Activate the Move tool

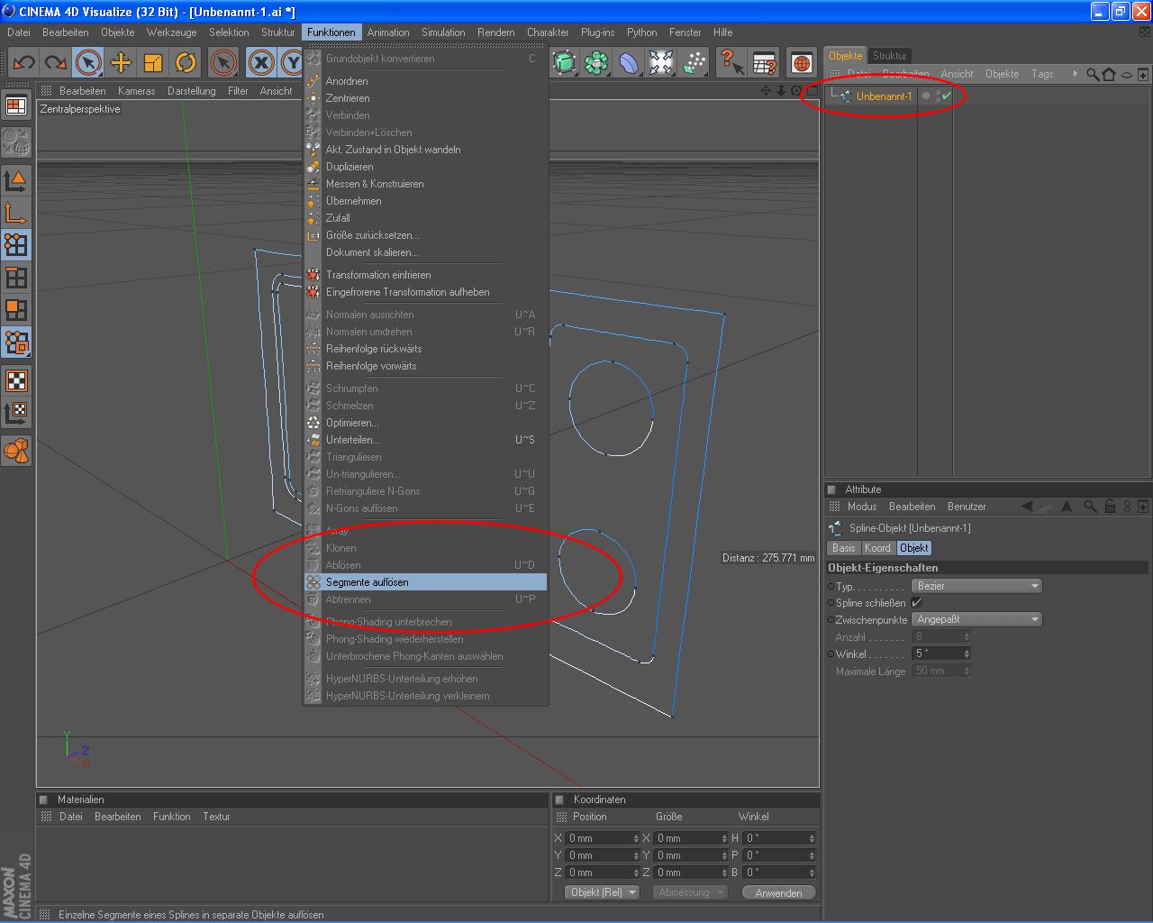tap(121, 62)
